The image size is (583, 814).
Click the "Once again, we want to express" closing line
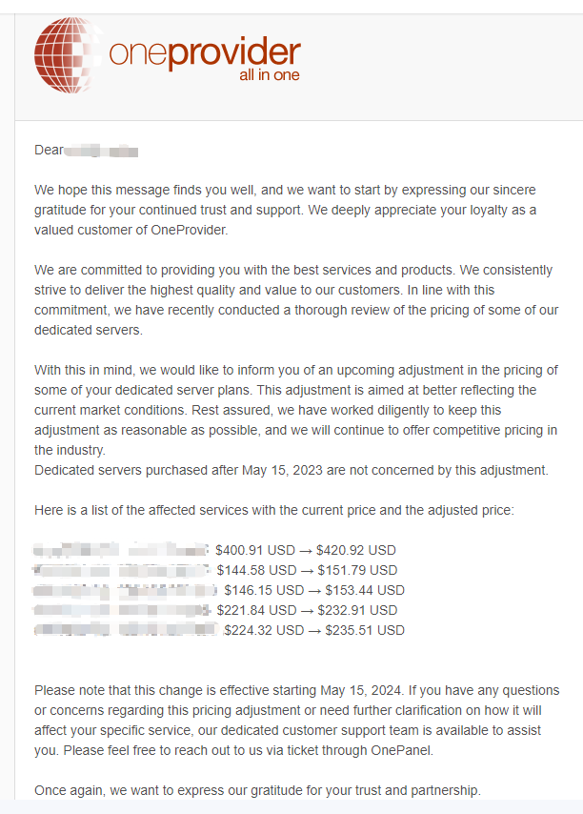tap(257, 790)
